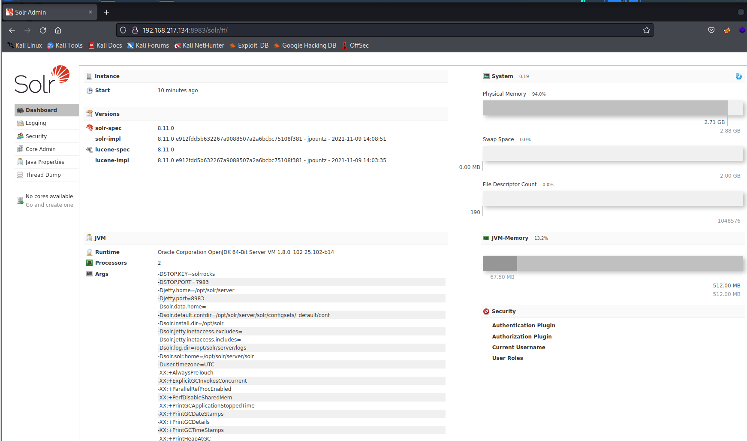Screen dimensions: 747x441
Task: Bookmark this page with star icon
Action: pyautogui.click(x=647, y=30)
